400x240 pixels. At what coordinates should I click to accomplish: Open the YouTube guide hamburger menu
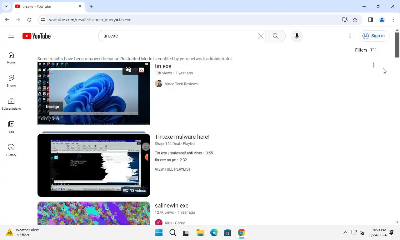click(11, 36)
